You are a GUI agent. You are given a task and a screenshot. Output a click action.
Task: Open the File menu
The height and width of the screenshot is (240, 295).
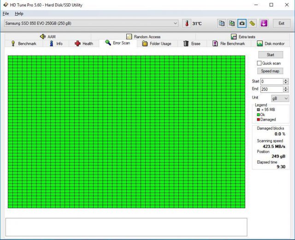tap(6, 13)
